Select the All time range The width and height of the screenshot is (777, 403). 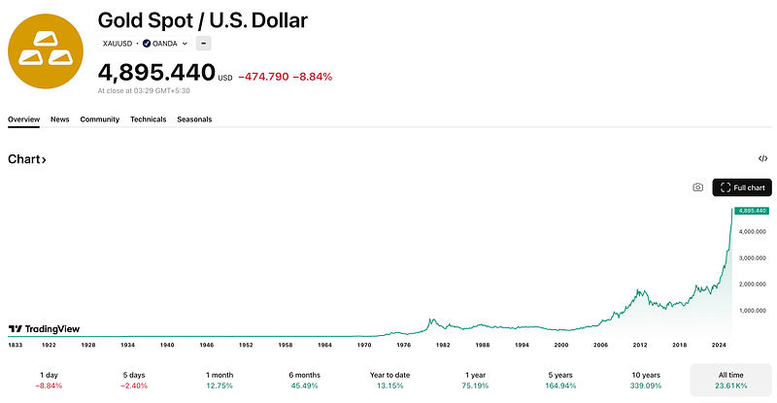(731, 381)
